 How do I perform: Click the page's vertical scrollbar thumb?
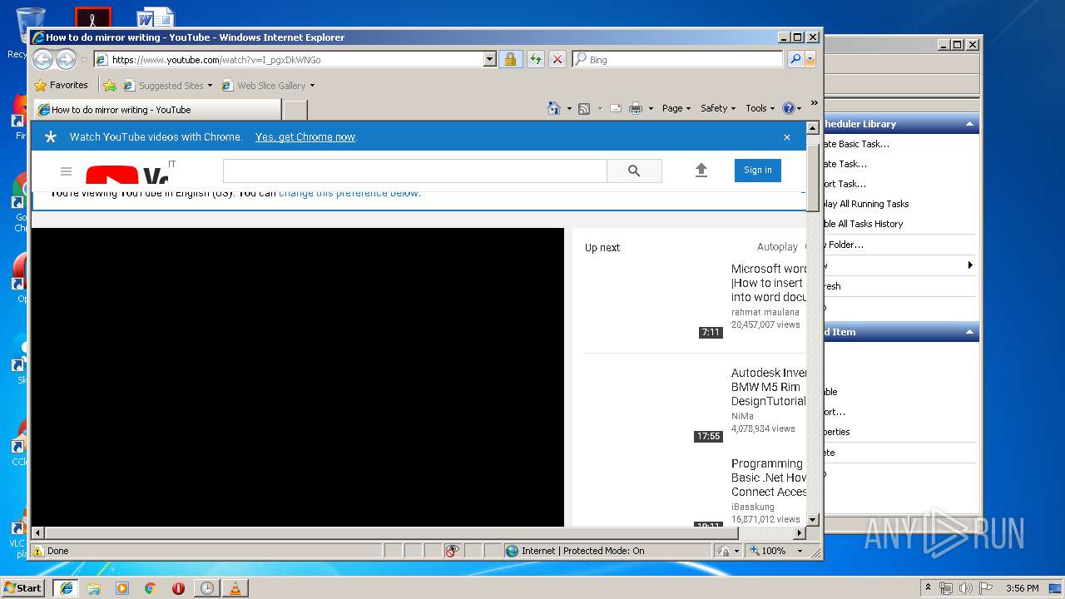(813, 179)
